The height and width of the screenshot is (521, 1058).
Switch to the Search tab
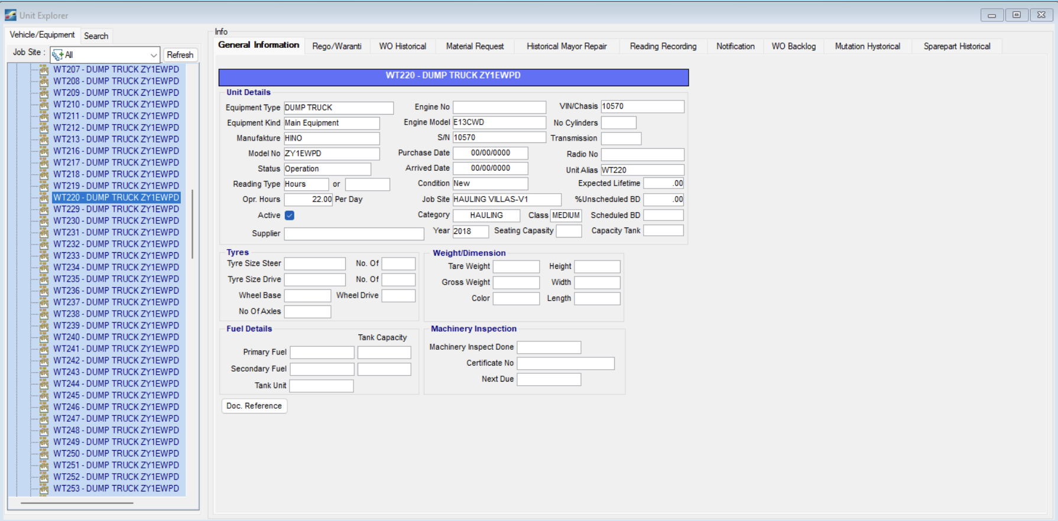coord(96,36)
